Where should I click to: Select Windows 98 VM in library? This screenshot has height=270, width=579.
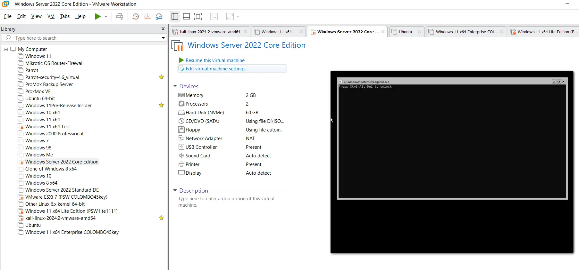click(x=38, y=148)
